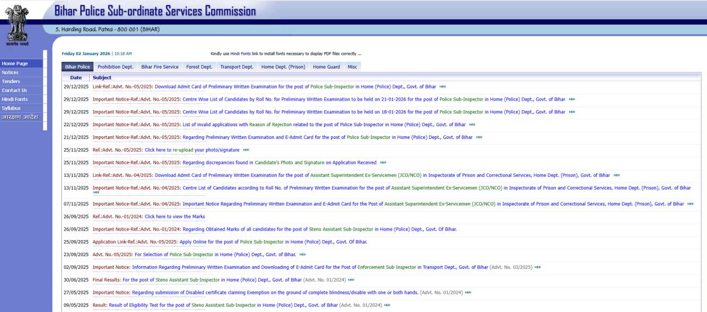Click NEW badge beside 30/06/2025 Final Results

(x=351, y=280)
